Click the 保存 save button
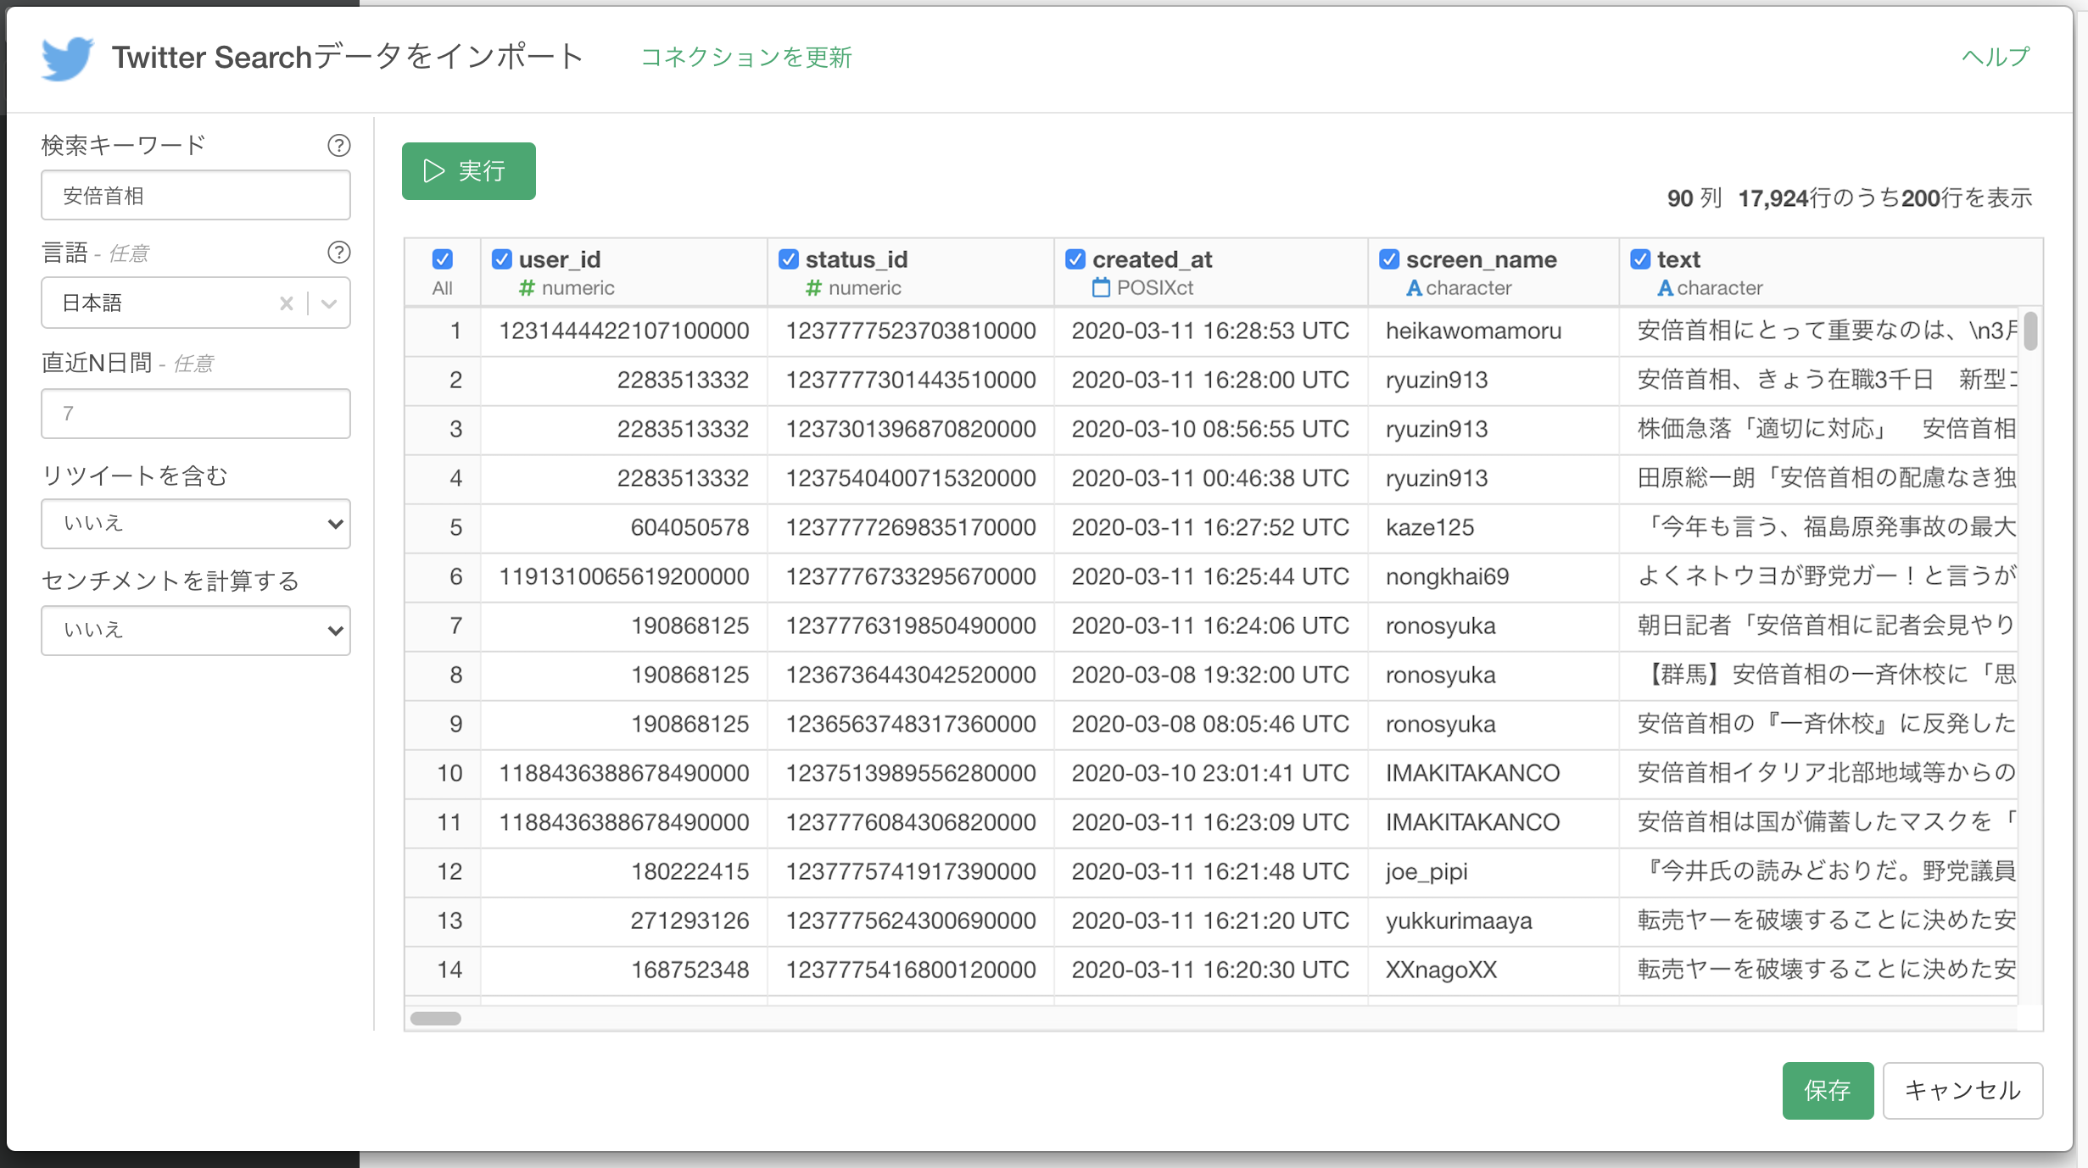The height and width of the screenshot is (1168, 2088). [1828, 1091]
